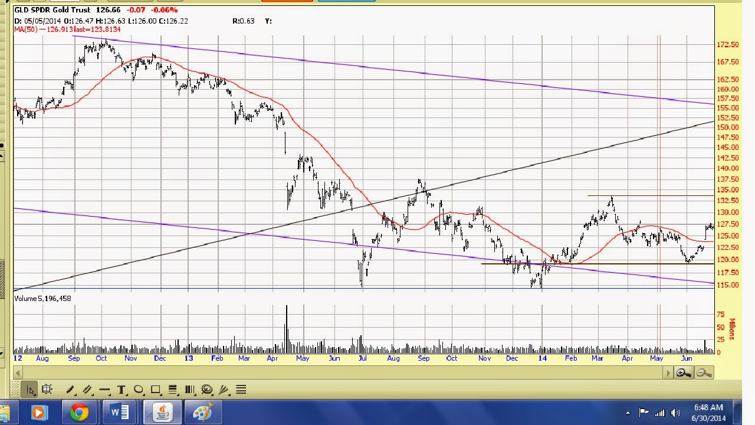755x425 pixels.
Task: Click the 172.50 price axis label
Action: (x=727, y=45)
